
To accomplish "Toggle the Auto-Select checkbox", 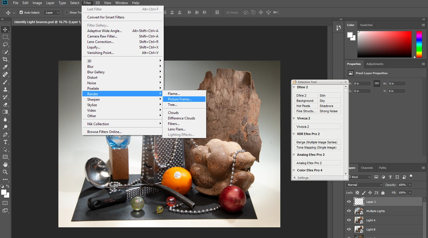I will [21, 12].
